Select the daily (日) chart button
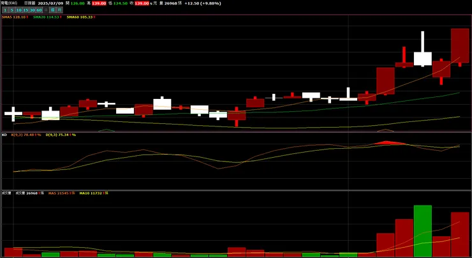The height and width of the screenshot is (258, 472). [x=46, y=10]
